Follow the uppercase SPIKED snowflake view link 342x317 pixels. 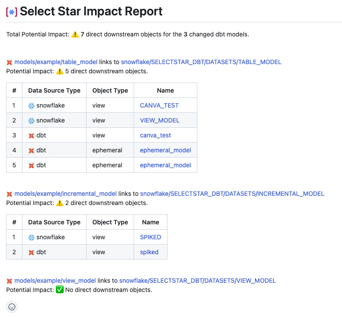point(150,238)
